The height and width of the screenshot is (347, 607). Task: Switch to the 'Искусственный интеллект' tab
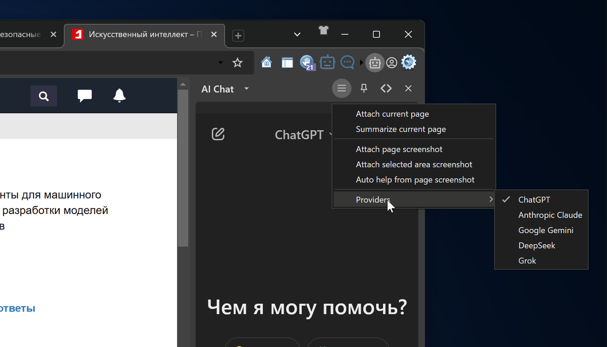point(144,36)
